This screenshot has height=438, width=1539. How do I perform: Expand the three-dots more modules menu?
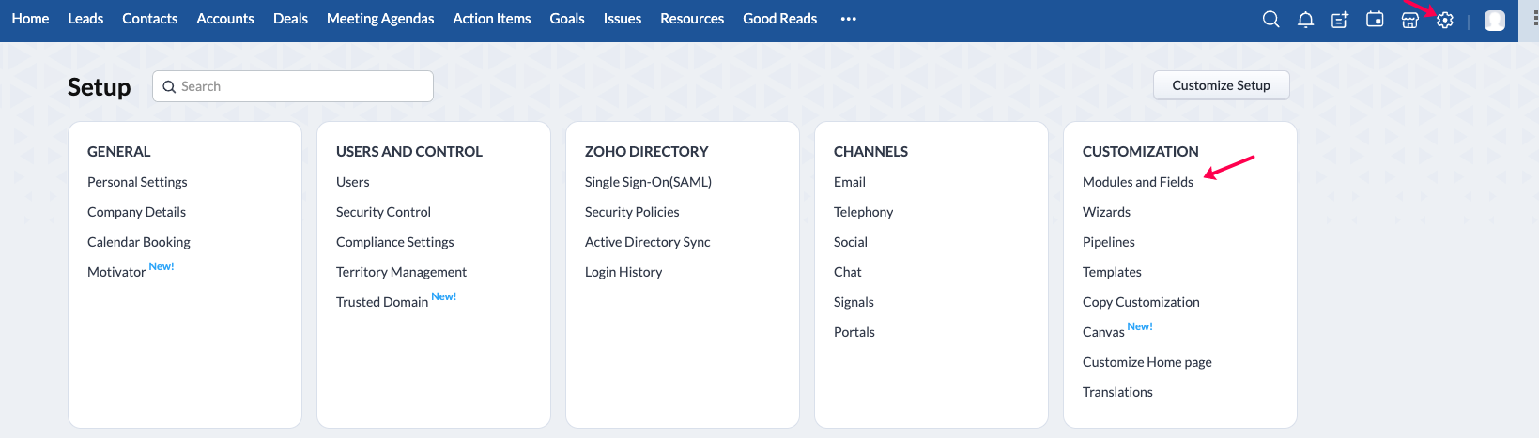[849, 19]
